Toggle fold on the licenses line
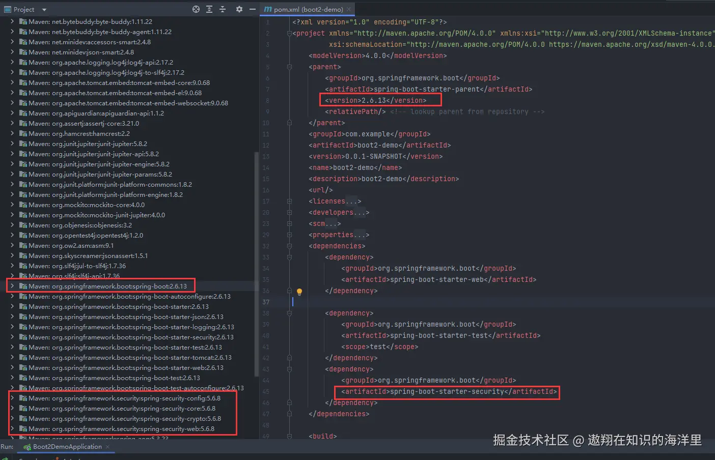 pos(289,201)
